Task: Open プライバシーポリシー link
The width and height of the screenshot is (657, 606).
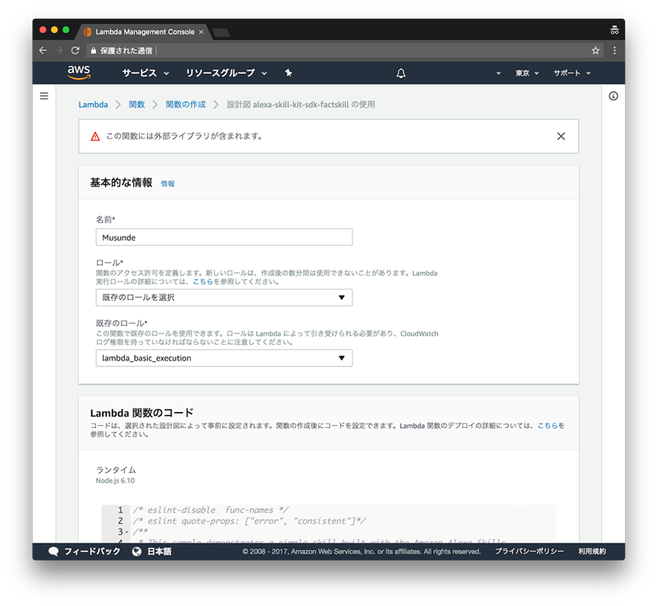Action: 529,552
